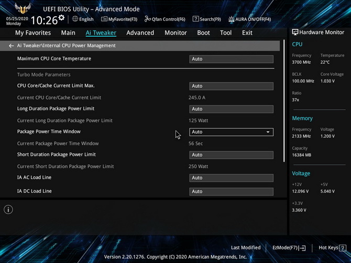Open Package Power Time Window dropdown arrow
Image resolution: width=351 pixels, height=263 pixels.
pyautogui.click(x=268, y=132)
